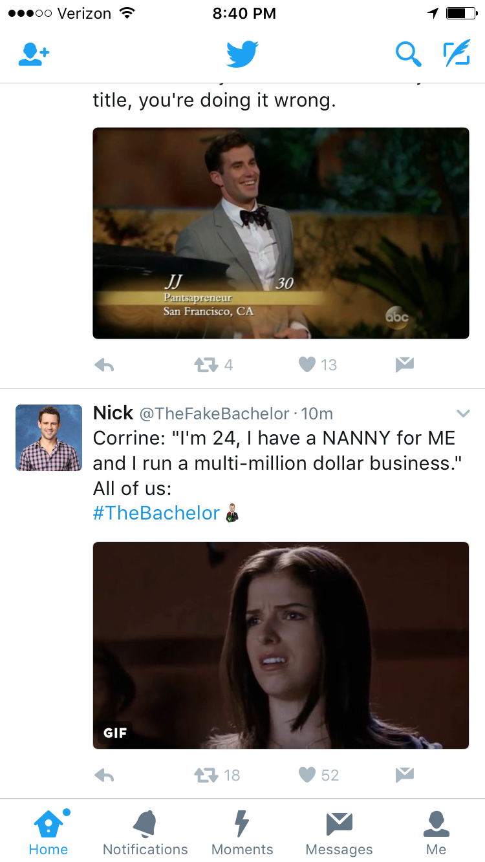Play the GIF of the confused woman

pos(281,645)
